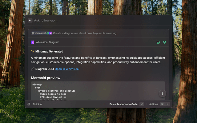Screen dimensions: 197x123
Task: Click the Mermaid preview code block
Action: pos(92,91)
